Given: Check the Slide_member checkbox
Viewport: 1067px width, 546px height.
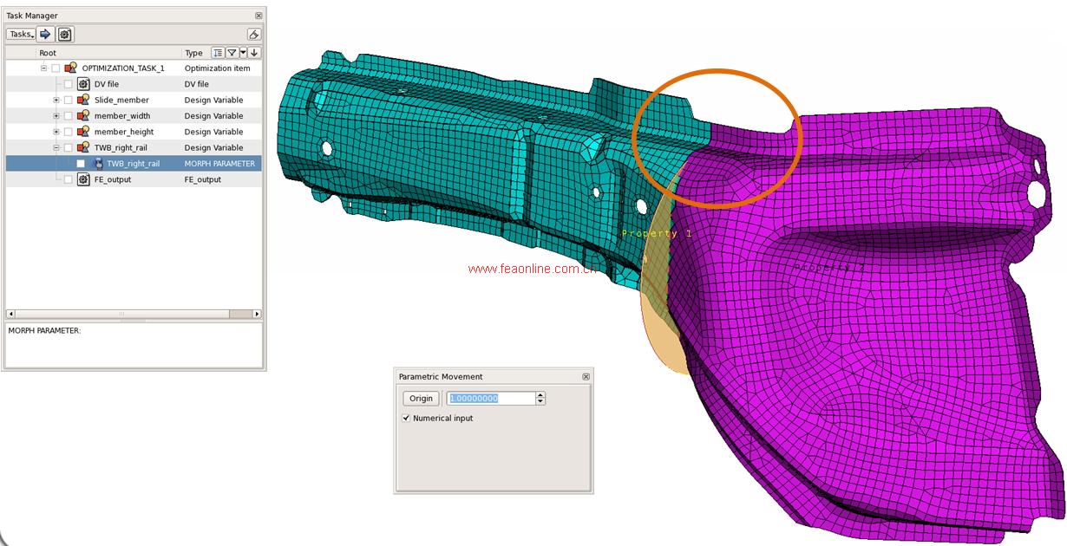Looking at the screenshot, I should pos(69,101).
